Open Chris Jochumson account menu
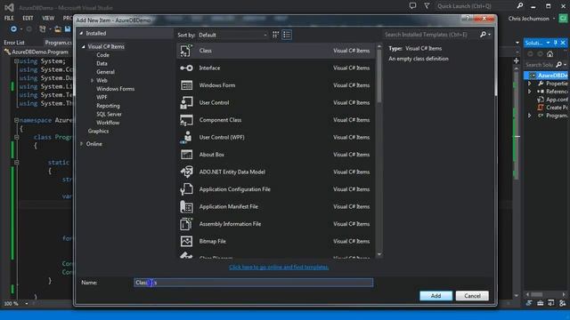 coord(532,19)
